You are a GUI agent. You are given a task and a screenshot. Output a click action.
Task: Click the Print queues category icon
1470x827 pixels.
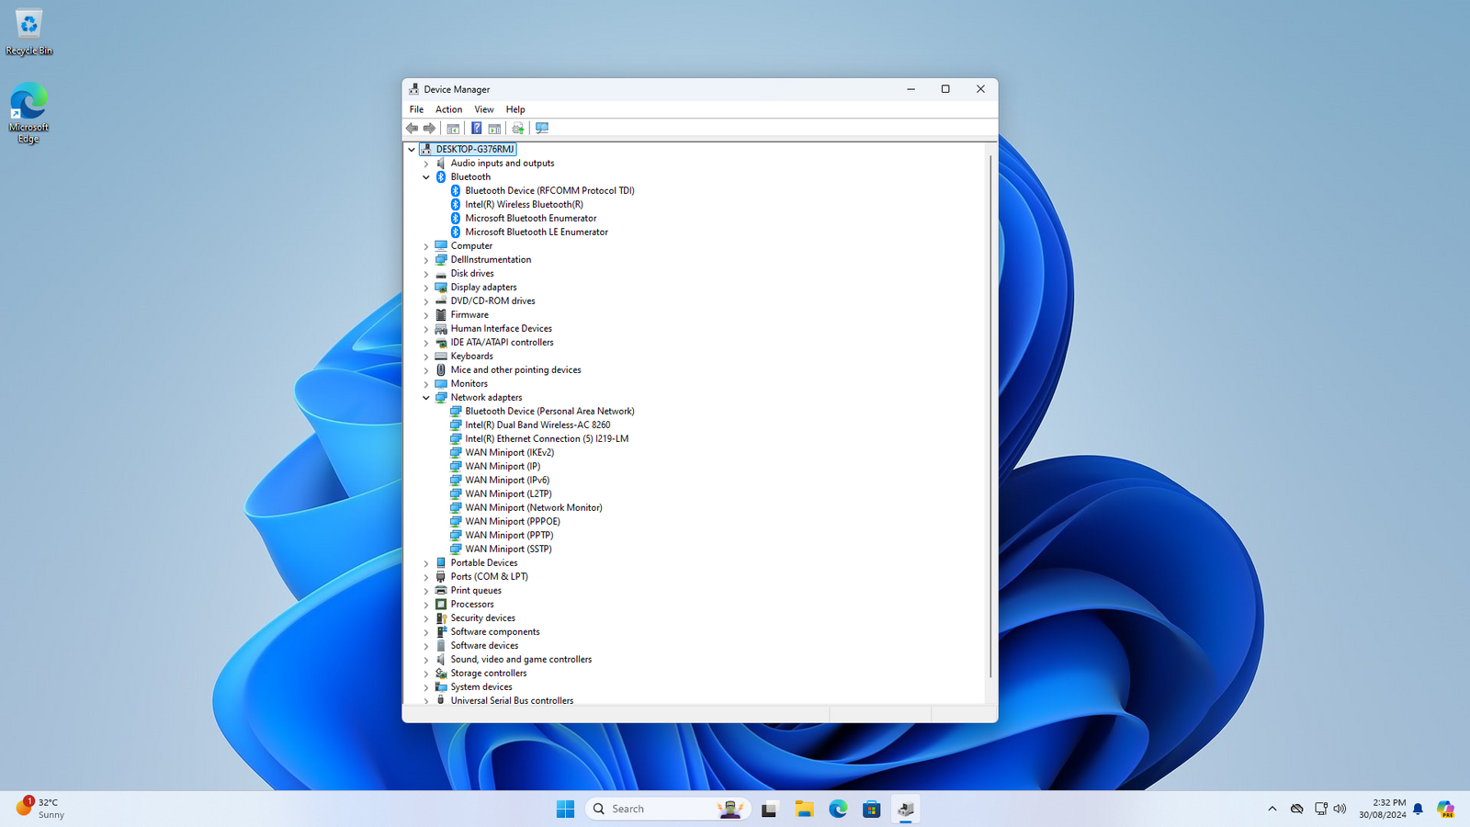441,590
